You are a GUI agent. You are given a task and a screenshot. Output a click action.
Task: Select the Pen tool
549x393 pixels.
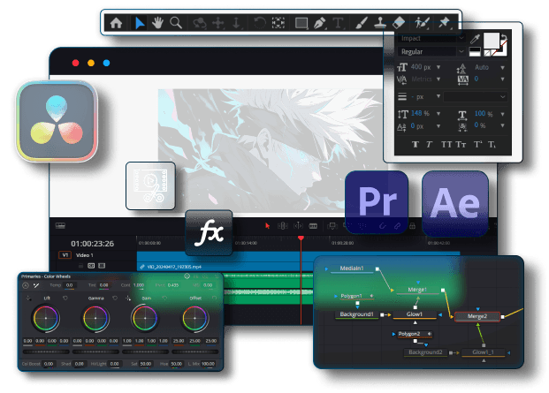pos(319,23)
